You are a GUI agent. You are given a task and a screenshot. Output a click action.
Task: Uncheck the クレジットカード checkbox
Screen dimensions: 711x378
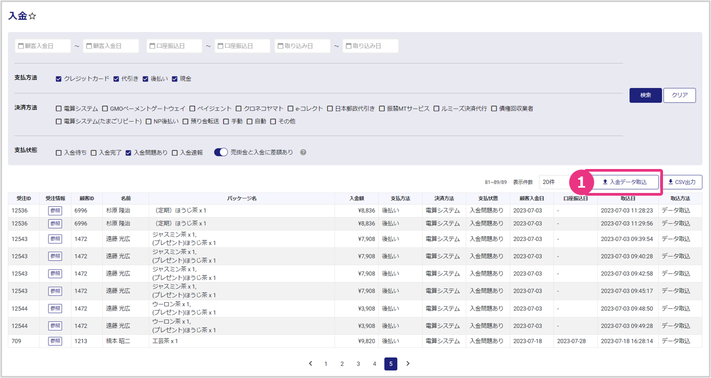click(x=59, y=79)
